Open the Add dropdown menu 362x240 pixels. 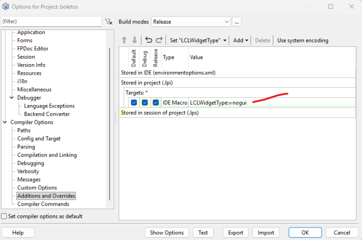240,40
